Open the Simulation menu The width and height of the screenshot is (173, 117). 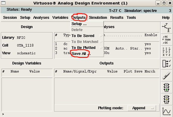(x=98, y=18)
